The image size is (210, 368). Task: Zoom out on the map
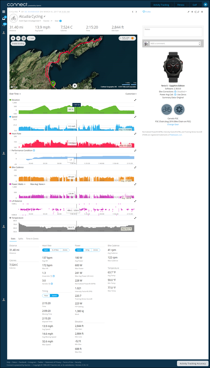(18, 38)
